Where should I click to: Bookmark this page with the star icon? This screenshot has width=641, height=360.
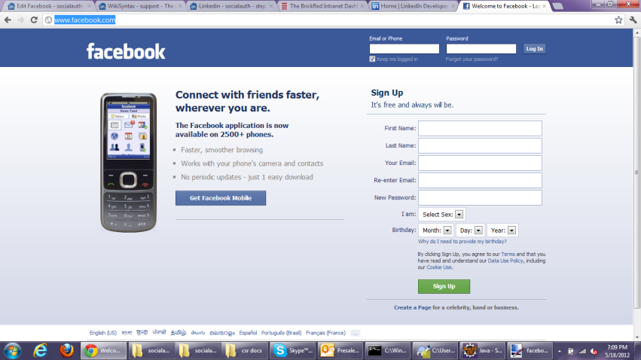point(618,20)
